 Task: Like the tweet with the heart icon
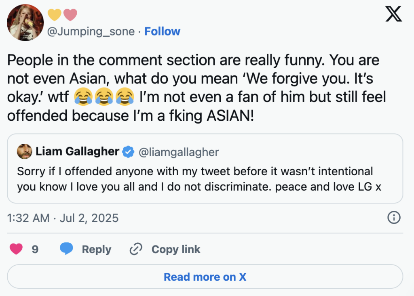click(16, 249)
